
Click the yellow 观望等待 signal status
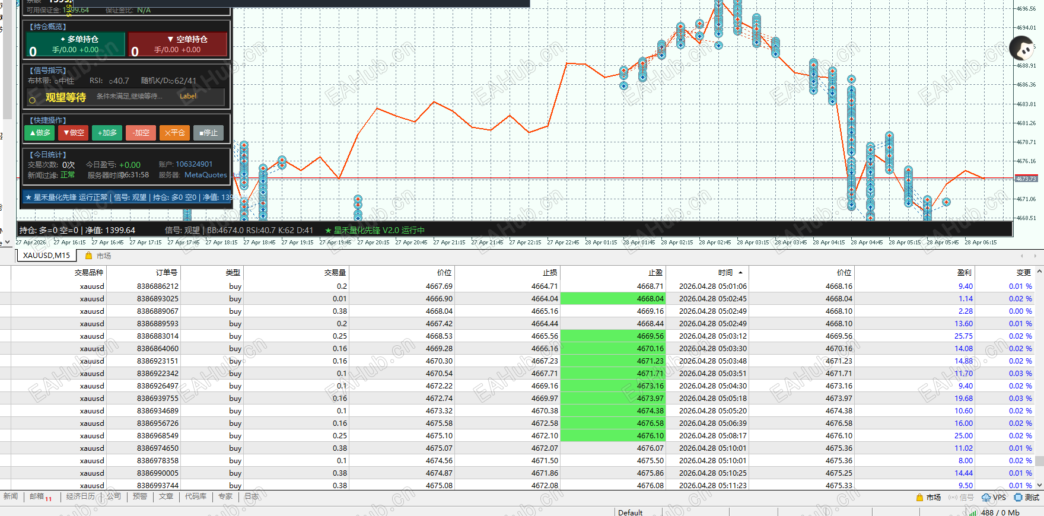click(66, 97)
